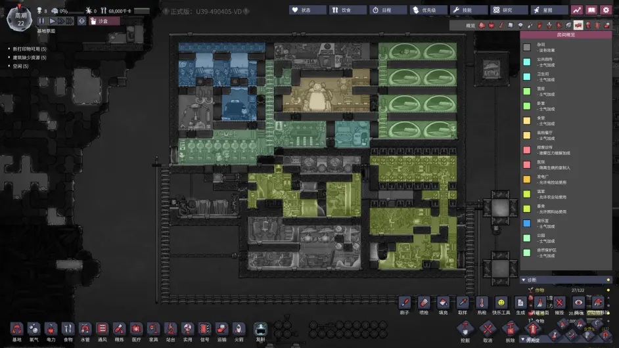Toggle the power overlay
619x348 pixels.
click(492, 25)
